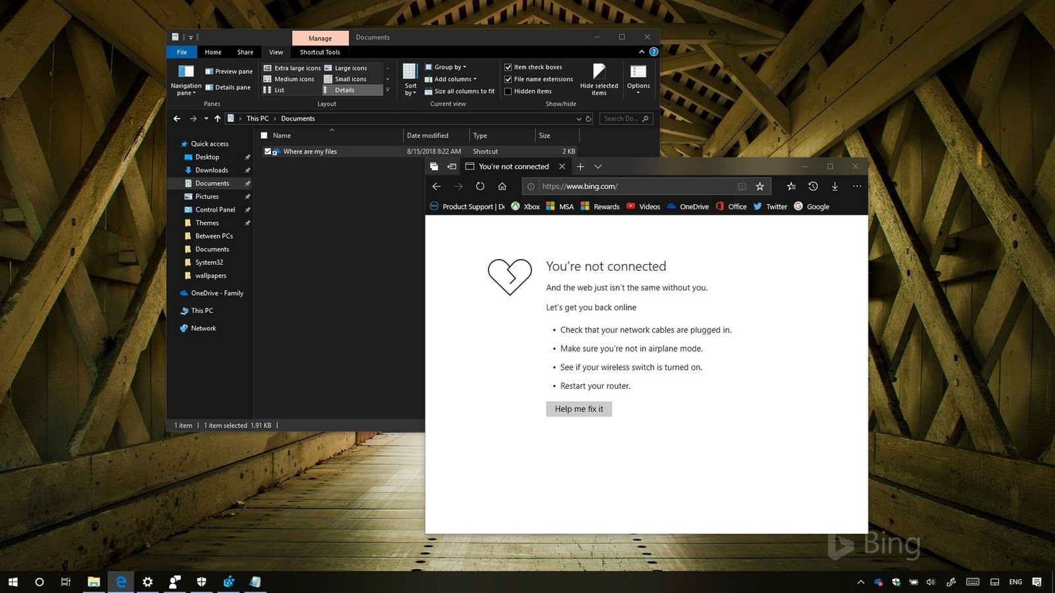Show Edge tab previews chevron

tap(598, 167)
